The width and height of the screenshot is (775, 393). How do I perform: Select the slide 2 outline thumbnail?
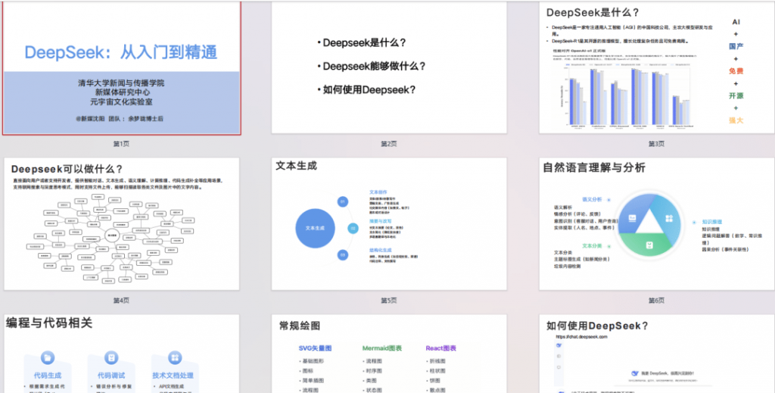(389, 68)
